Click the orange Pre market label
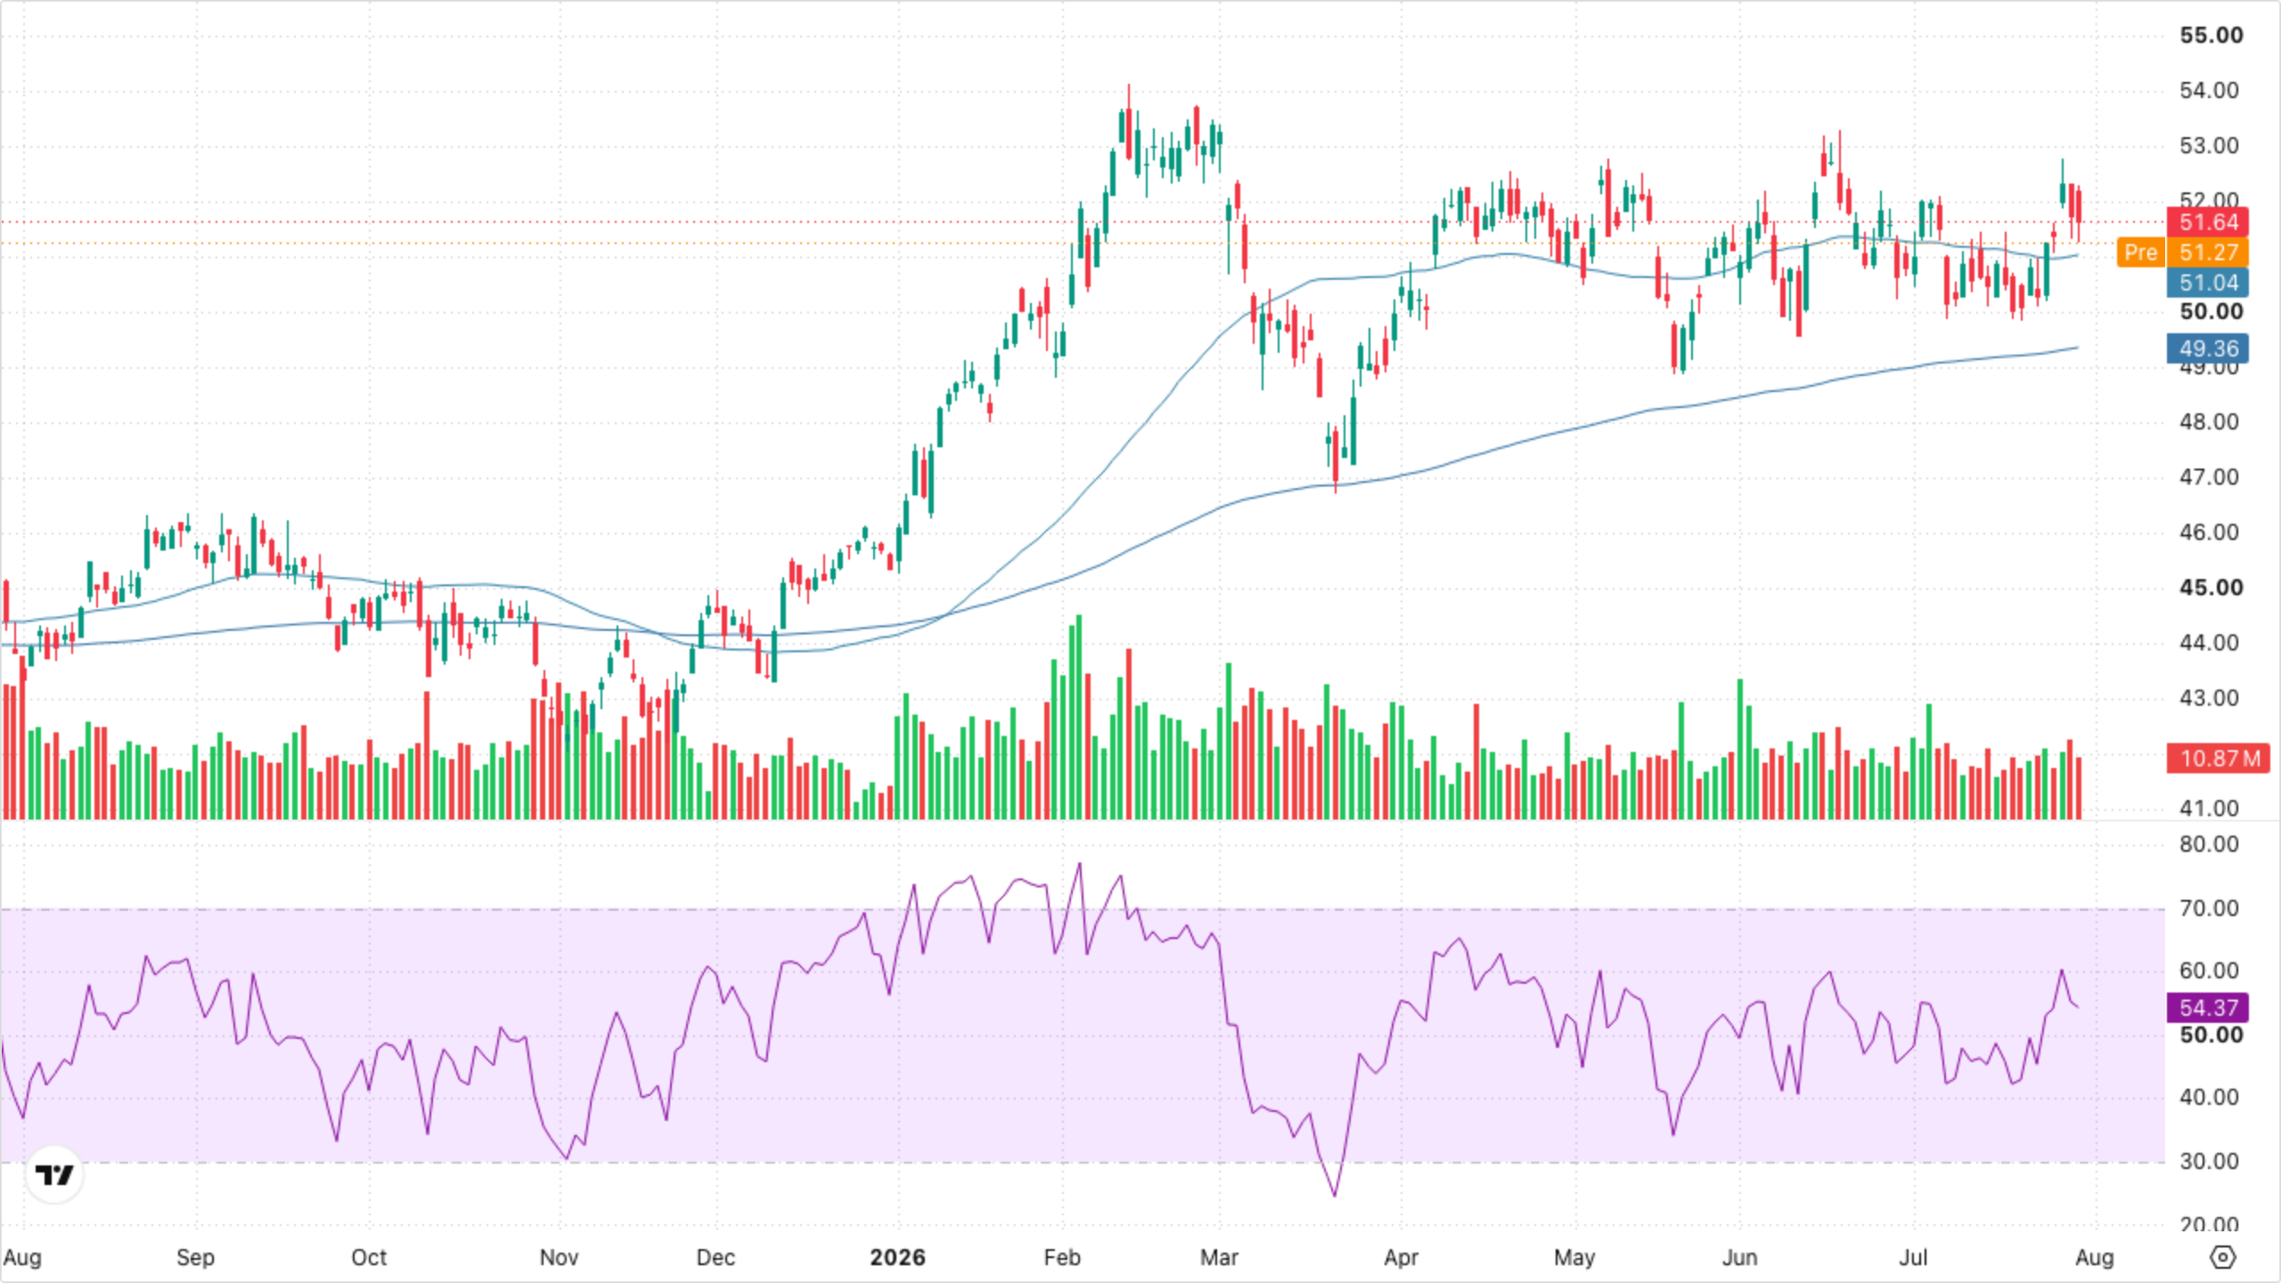This screenshot has width=2281, height=1283. tap(2140, 252)
